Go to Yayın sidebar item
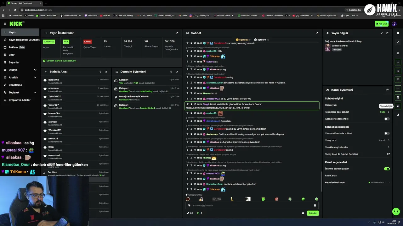 20,32
